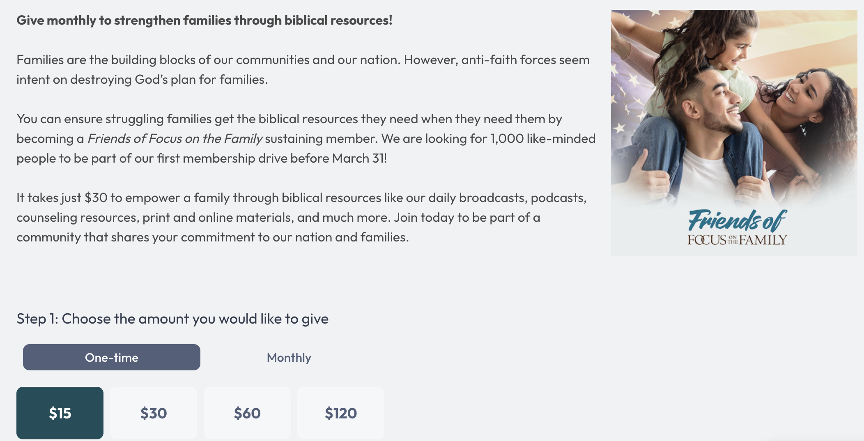Pick the $60 gift amount
This screenshot has height=441, width=864.
247,413
